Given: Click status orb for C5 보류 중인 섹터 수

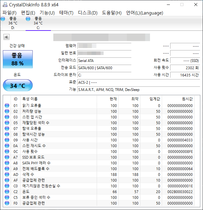Looking at the screenshot, I should (7, 197).
